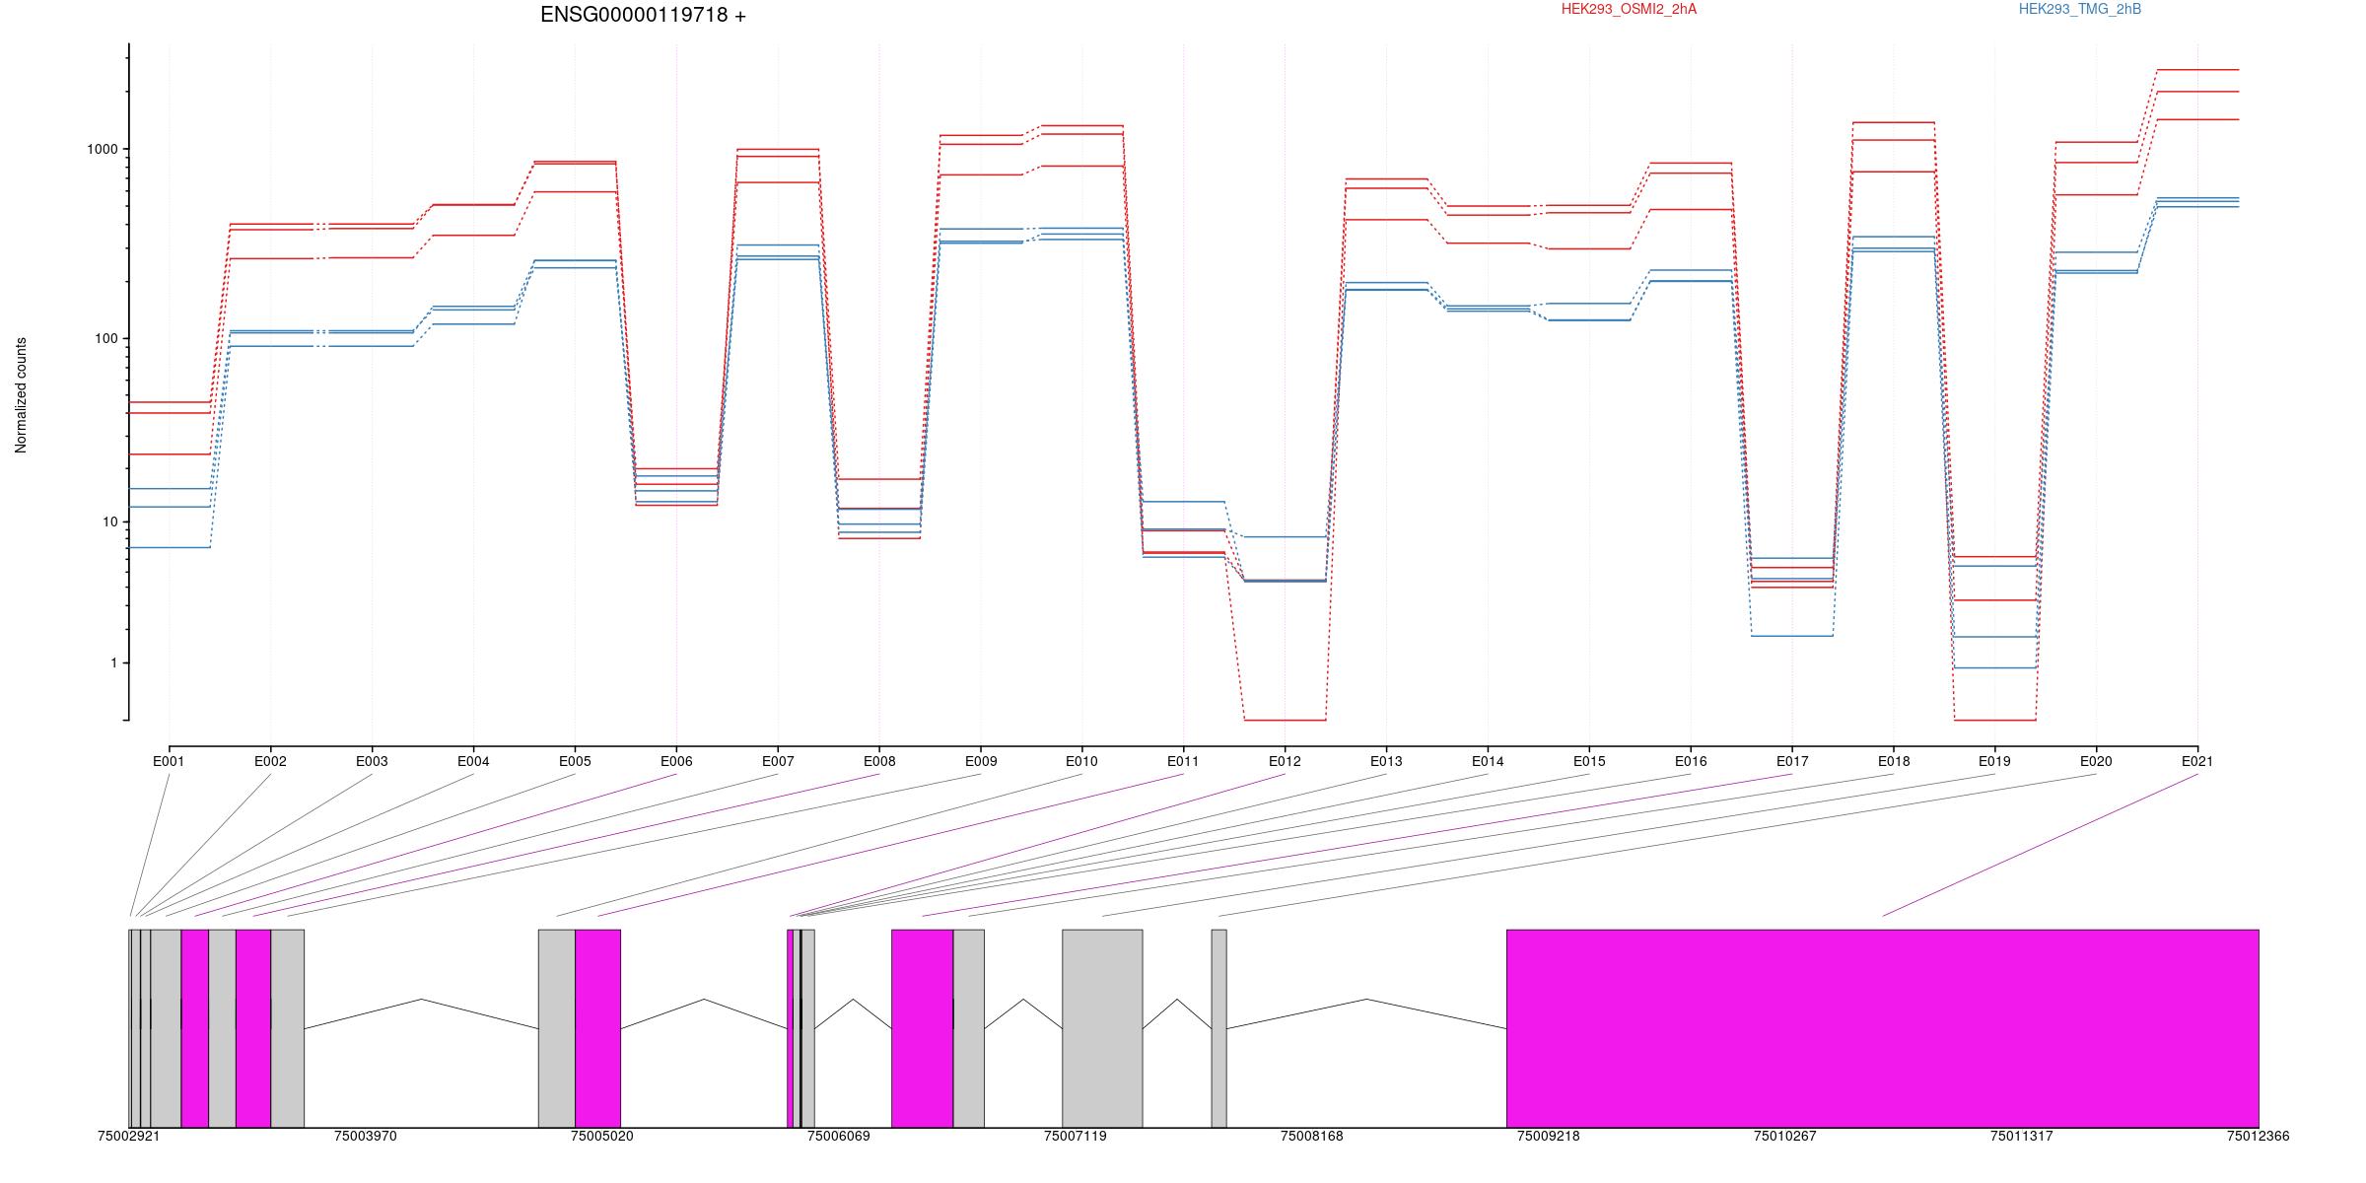Click exon label E007

pyautogui.click(x=778, y=761)
